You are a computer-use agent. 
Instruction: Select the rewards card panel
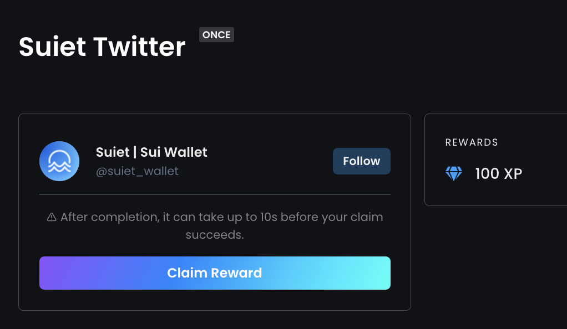pyautogui.click(x=496, y=160)
